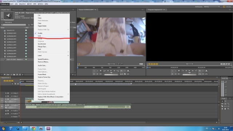Step forward one frame in Source monitor
The width and height of the screenshot is (233, 131).
click(114, 71)
